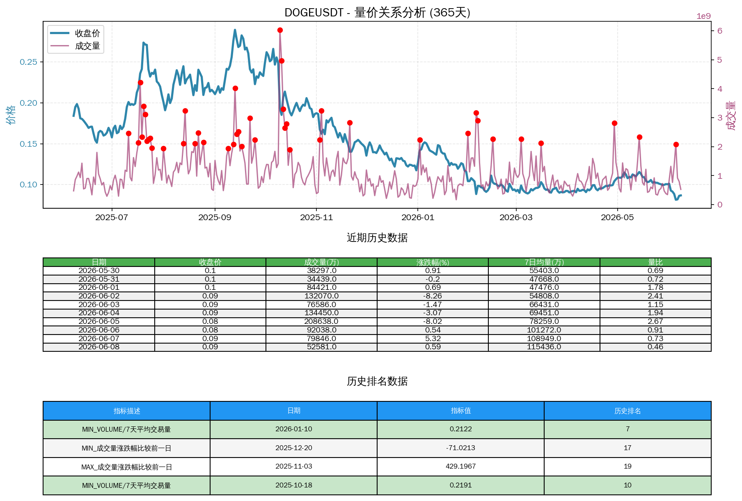Select the 收盘价 legend entry

[76, 33]
